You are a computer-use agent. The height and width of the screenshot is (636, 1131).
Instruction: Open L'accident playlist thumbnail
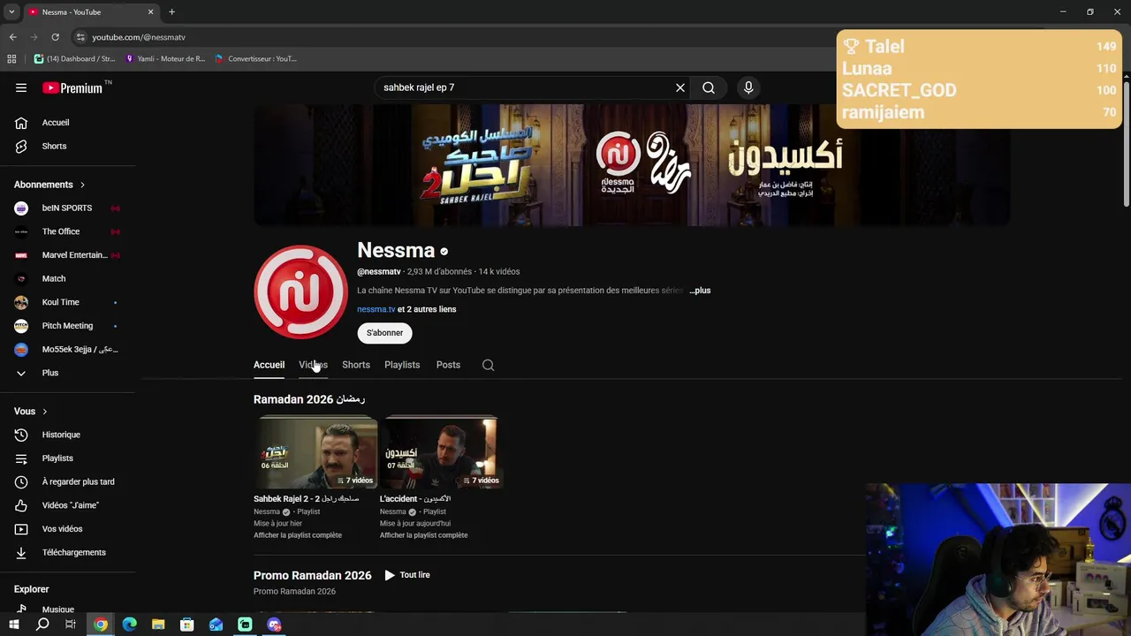tap(442, 454)
